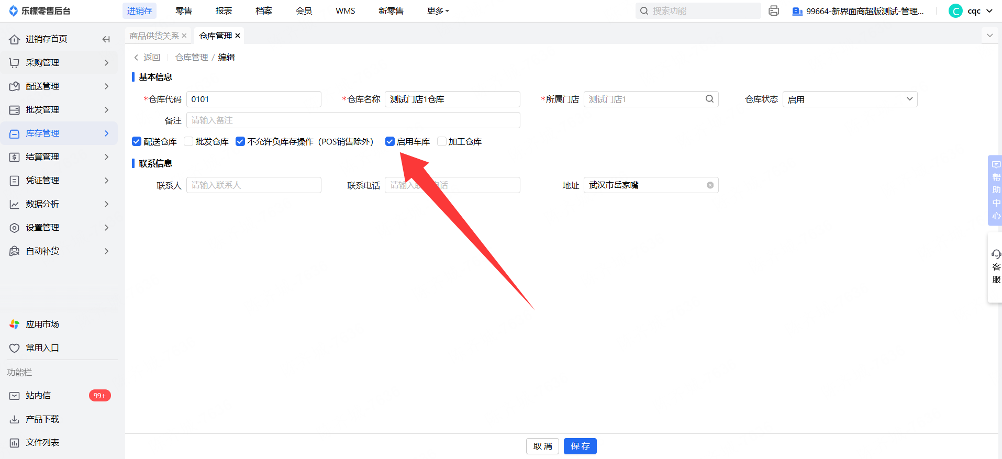Screen dimensions: 1002x459
Task: Click the 搜索功能 search box
Action: (x=698, y=10)
